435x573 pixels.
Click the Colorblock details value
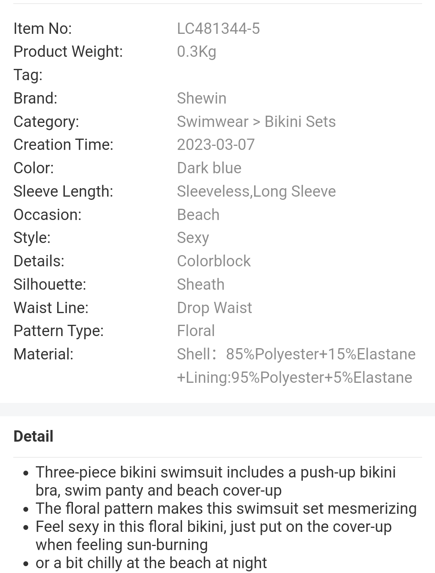(214, 261)
